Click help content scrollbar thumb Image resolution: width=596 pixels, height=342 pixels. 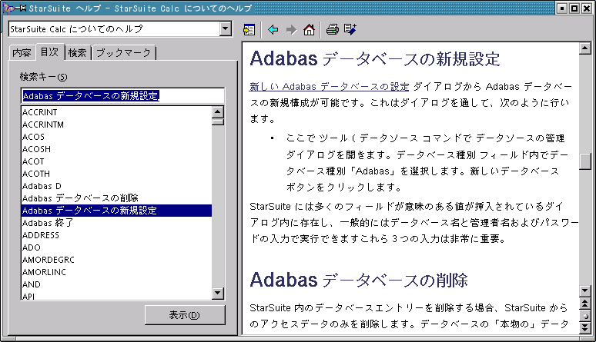point(584,161)
